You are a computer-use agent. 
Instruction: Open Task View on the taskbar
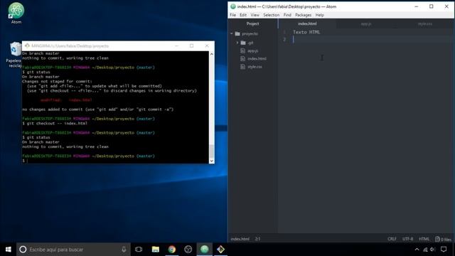pyautogui.click(x=139, y=250)
